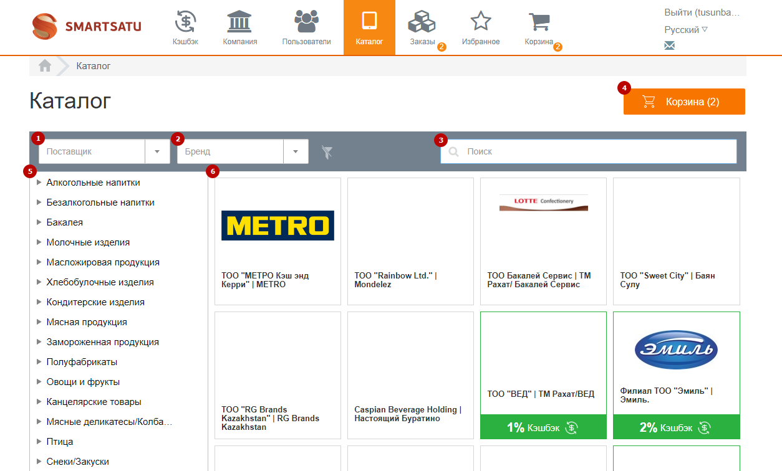Select Кондитерские изделия category
782x471 pixels.
95,302
